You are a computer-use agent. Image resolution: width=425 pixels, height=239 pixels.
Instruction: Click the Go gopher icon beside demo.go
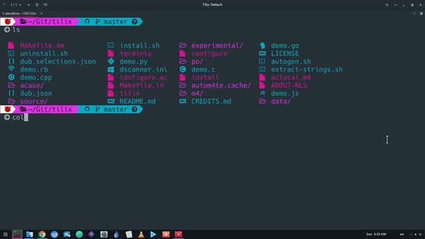262,46
